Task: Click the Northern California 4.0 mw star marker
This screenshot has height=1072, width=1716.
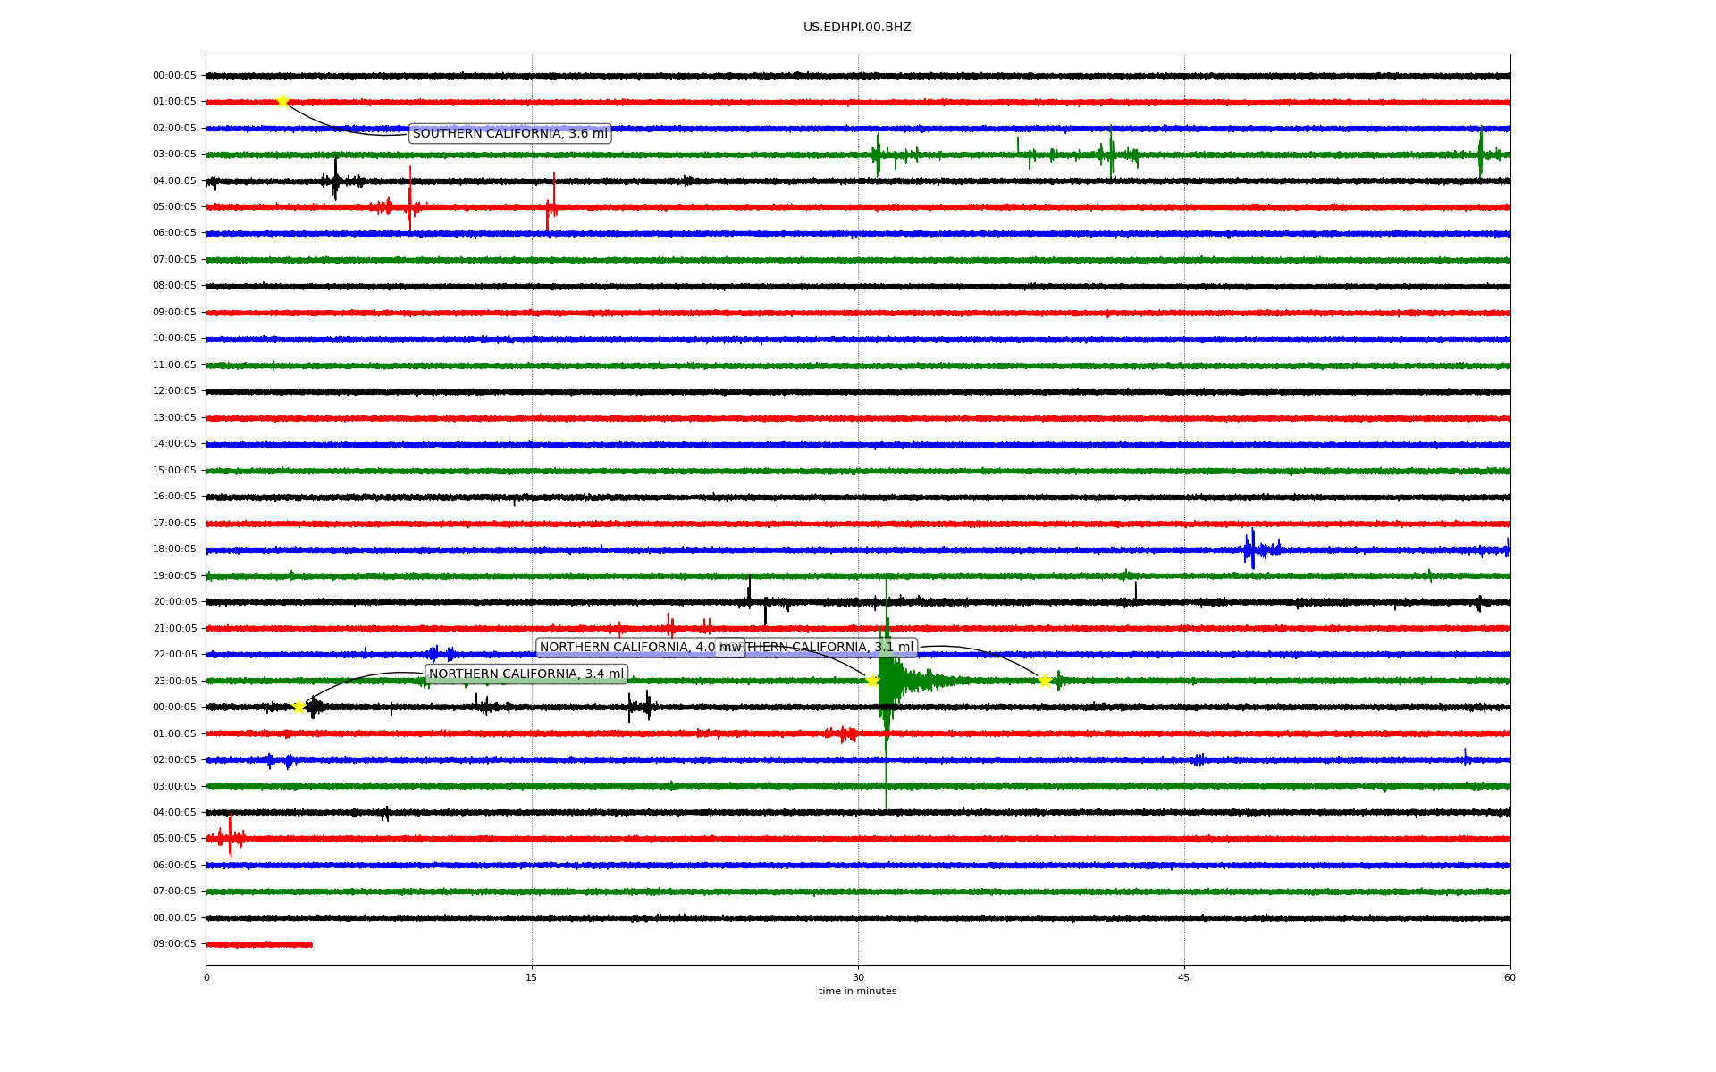Action: coord(872,681)
